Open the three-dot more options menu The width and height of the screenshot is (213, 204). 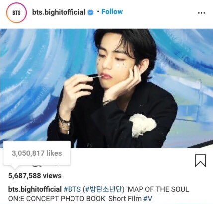(202, 13)
